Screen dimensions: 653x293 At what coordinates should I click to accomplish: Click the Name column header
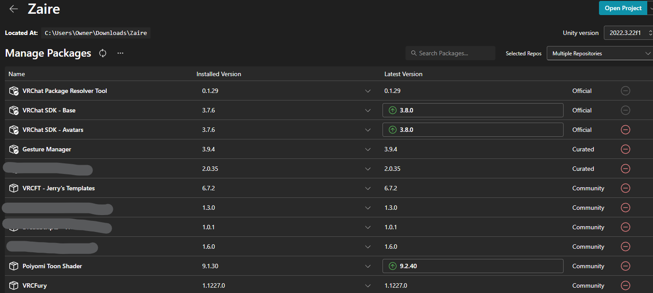click(x=17, y=74)
